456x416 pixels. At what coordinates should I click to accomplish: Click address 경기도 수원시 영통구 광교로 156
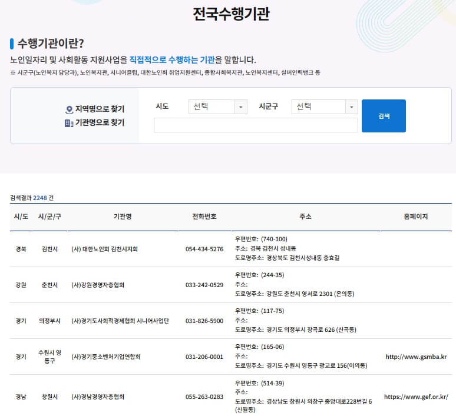click(x=317, y=365)
